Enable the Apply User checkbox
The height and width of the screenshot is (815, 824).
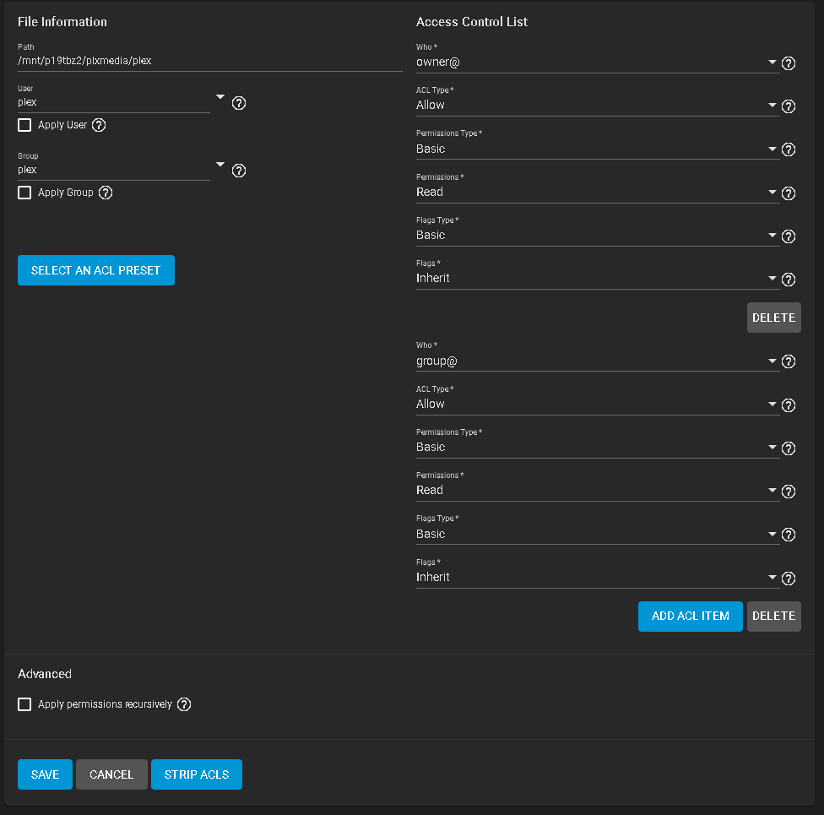click(24, 125)
